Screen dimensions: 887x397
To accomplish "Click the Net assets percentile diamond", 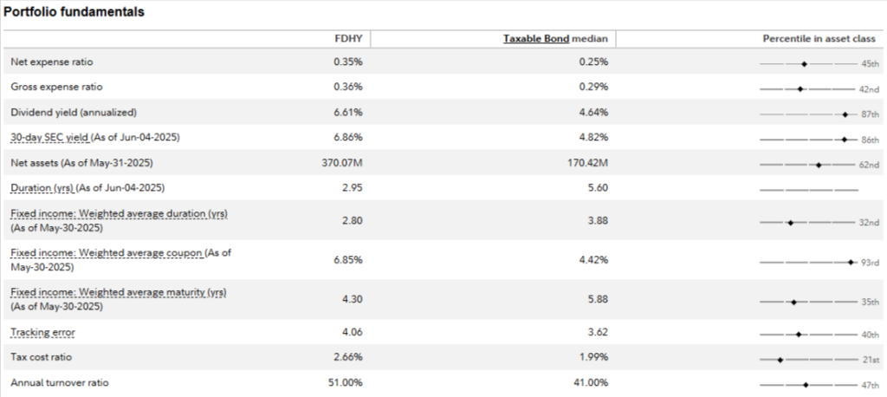I will click(x=819, y=164).
